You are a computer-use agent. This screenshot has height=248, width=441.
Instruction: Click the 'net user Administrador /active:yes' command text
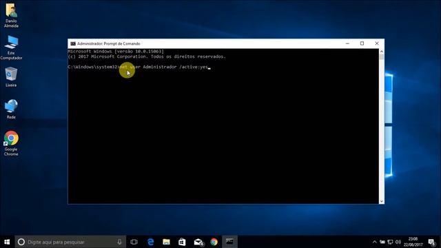point(164,67)
